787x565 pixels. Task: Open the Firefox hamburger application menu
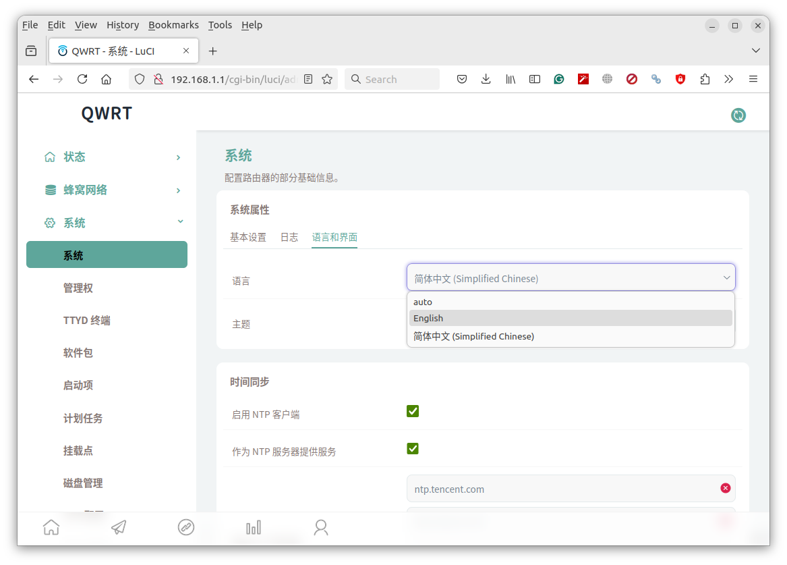(x=753, y=80)
